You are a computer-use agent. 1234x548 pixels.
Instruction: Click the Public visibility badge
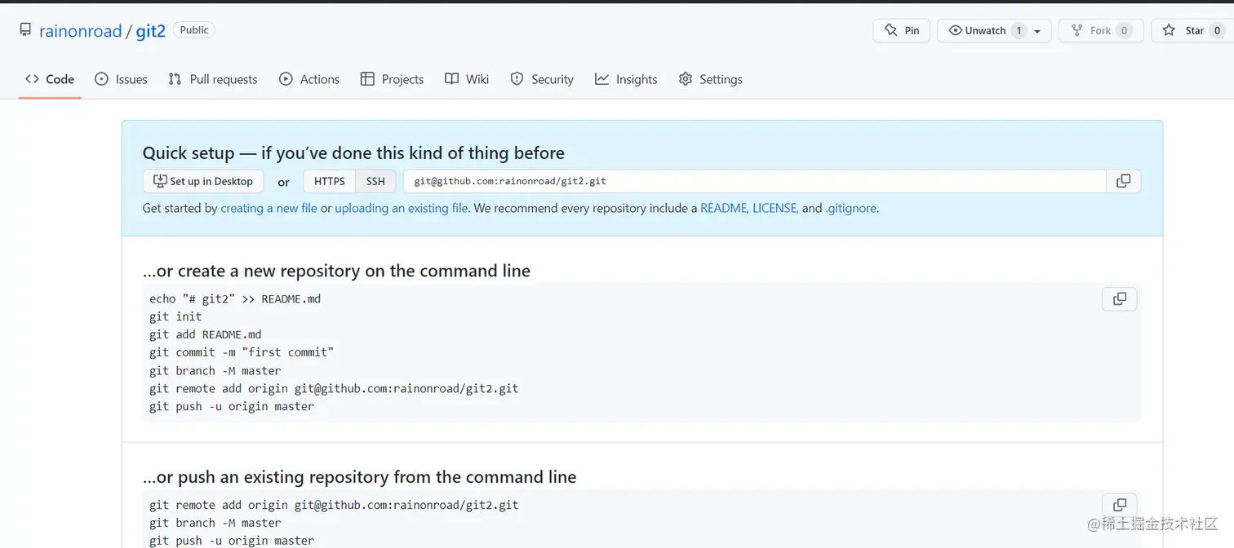click(194, 30)
